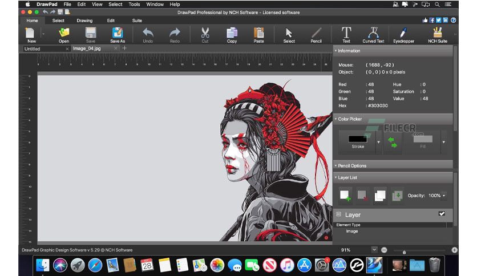This screenshot has width=477, height=276.
Task: Collapse the Color Picker panel
Action: (x=336, y=119)
